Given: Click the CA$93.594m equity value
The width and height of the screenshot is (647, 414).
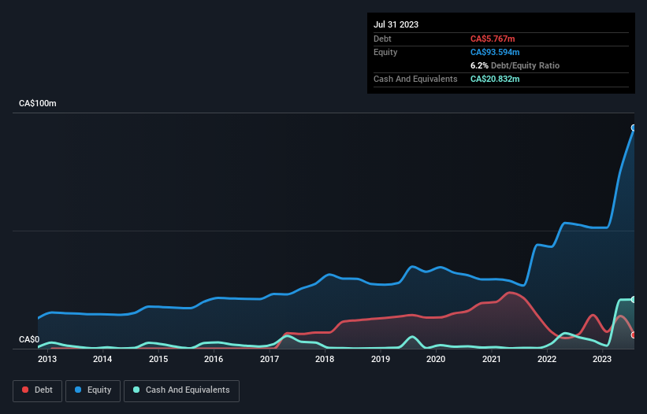Looking at the screenshot, I should pyautogui.click(x=495, y=52).
